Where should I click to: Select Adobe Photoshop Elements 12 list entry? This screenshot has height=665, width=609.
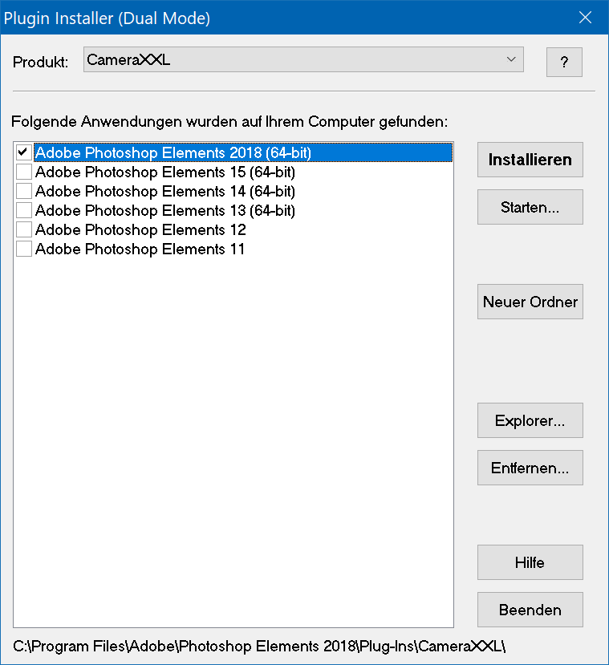coord(140,230)
